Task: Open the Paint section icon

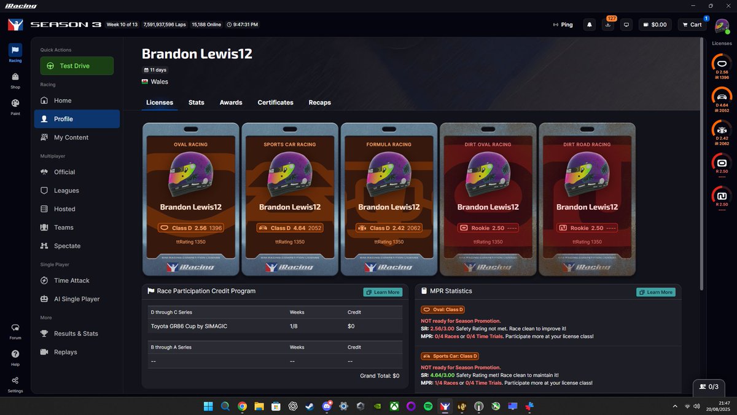Action: (15, 106)
